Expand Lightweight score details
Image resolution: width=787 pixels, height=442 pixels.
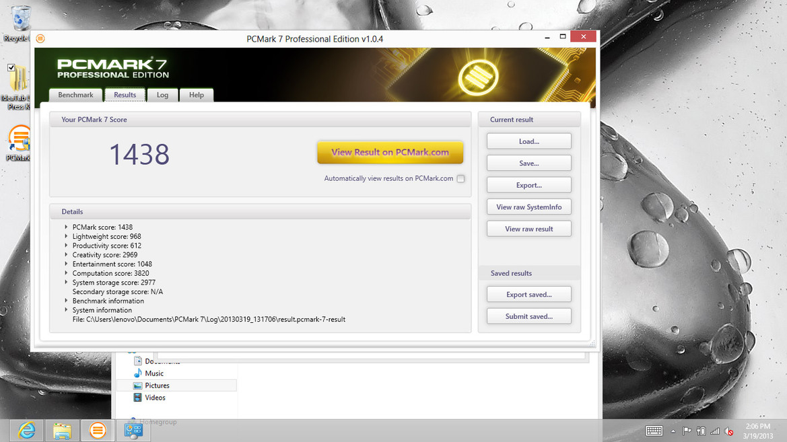[66, 235]
